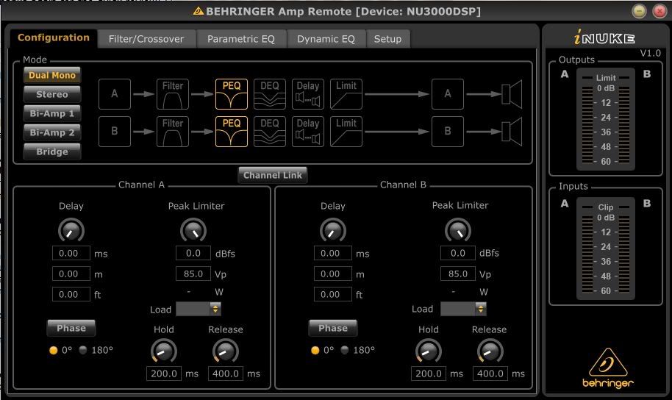Image resolution: width=672 pixels, height=400 pixels.
Task: Select the channel A Limit block
Action: [346, 94]
